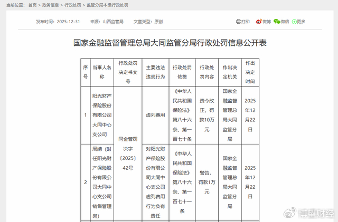Click row 1 date 2025年12月22日
The width and height of the screenshot is (338, 222).
click(x=250, y=115)
